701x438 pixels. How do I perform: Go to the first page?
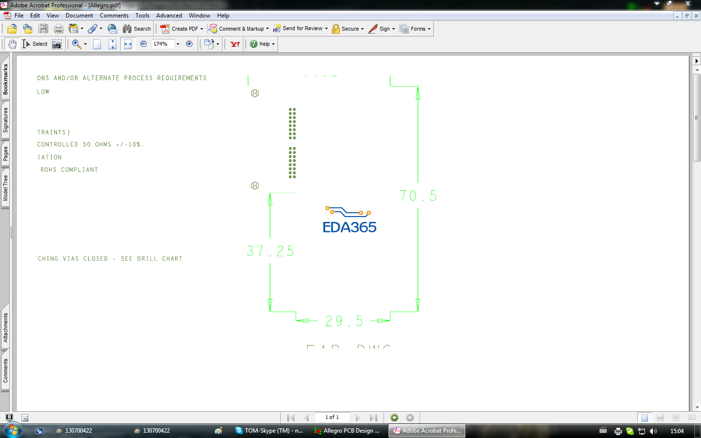click(291, 418)
